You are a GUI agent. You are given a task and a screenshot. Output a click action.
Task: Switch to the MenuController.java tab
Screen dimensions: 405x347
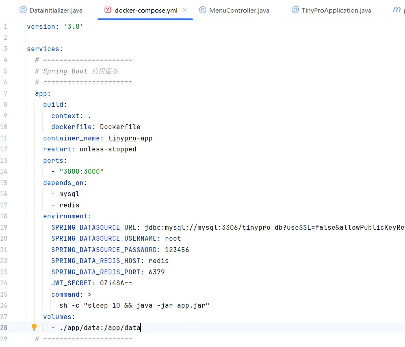tap(239, 10)
